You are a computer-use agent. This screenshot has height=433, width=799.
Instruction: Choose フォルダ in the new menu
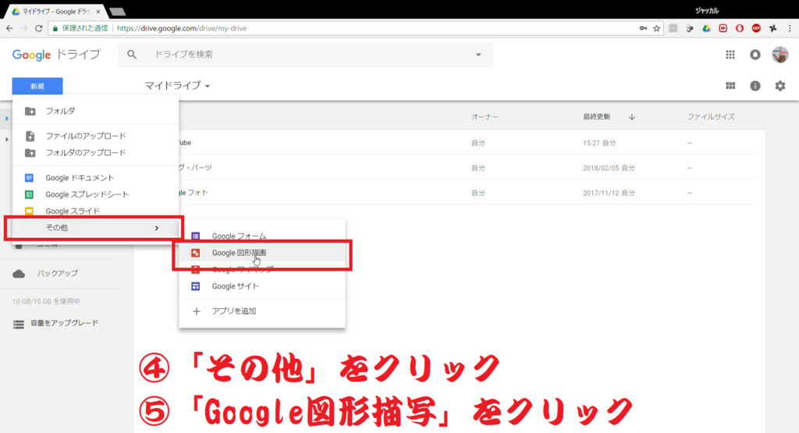point(95,111)
